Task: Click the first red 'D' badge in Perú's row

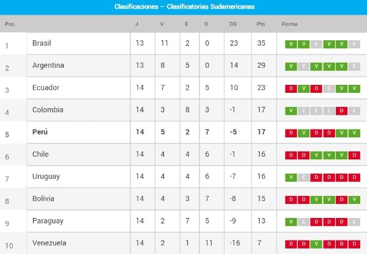Action: click(x=291, y=133)
